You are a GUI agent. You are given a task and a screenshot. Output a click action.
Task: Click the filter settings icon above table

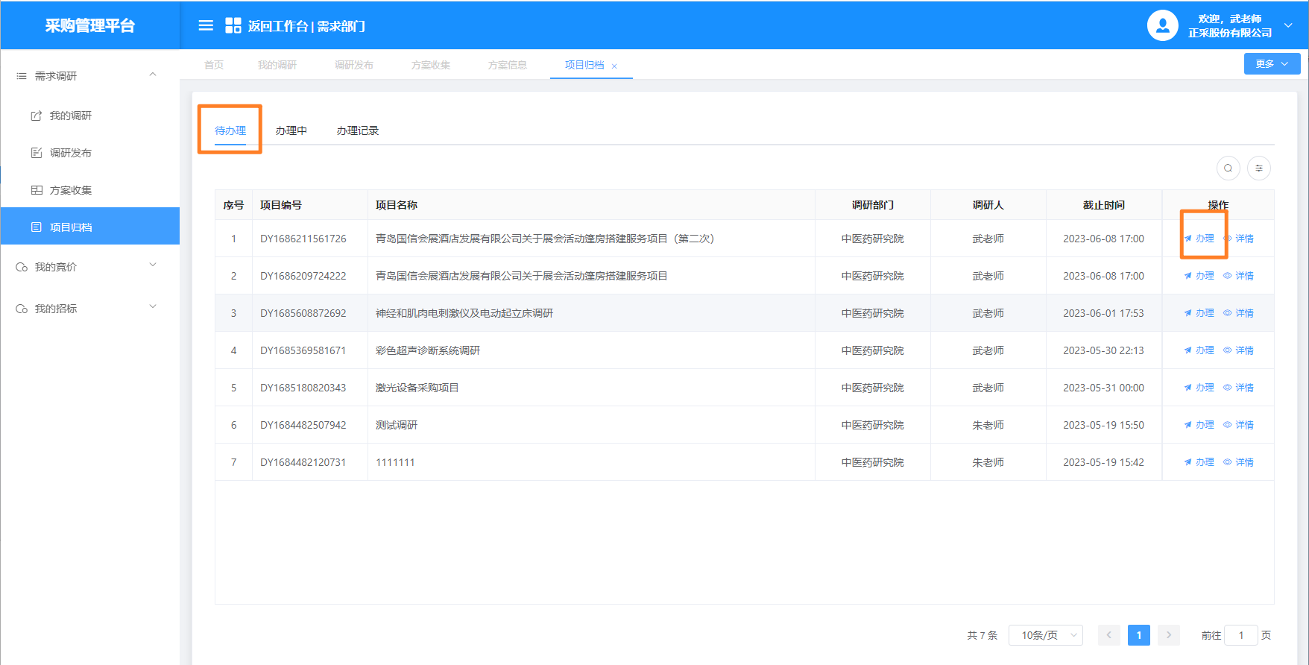tap(1259, 168)
